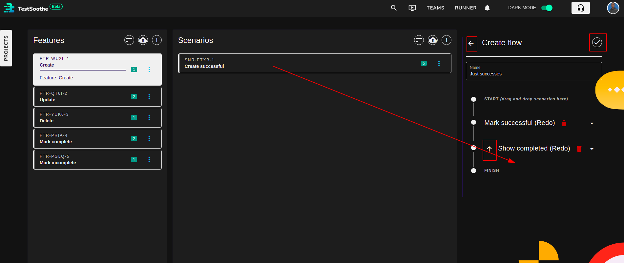Delete Mark successful (Redo) step

click(564, 123)
